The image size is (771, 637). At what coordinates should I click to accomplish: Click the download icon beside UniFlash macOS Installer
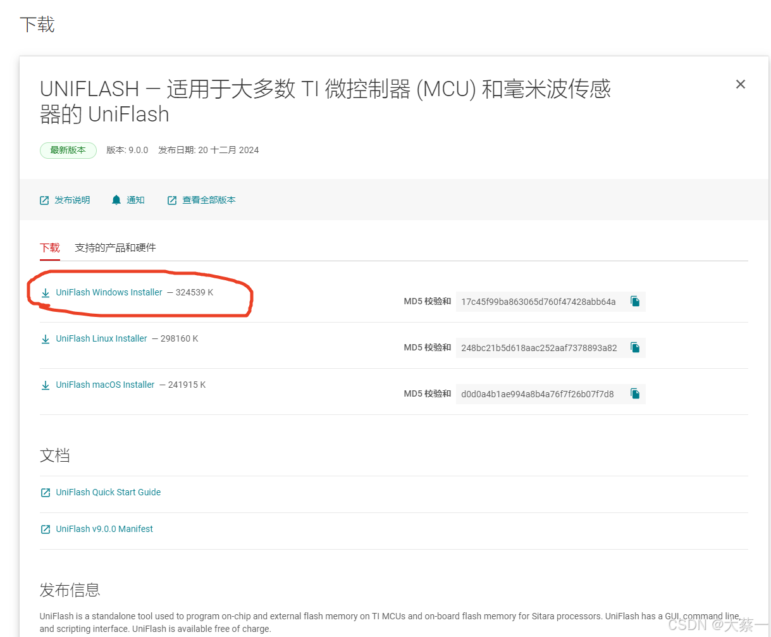(x=45, y=385)
